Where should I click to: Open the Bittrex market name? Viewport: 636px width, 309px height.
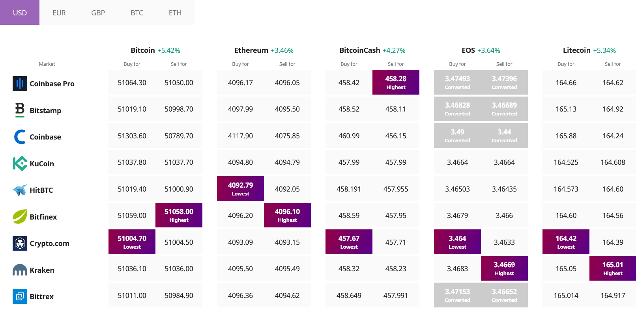42,296
